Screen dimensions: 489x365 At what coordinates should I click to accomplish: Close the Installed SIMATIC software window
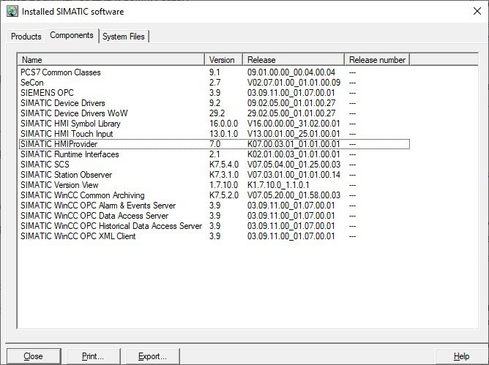coord(477,12)
